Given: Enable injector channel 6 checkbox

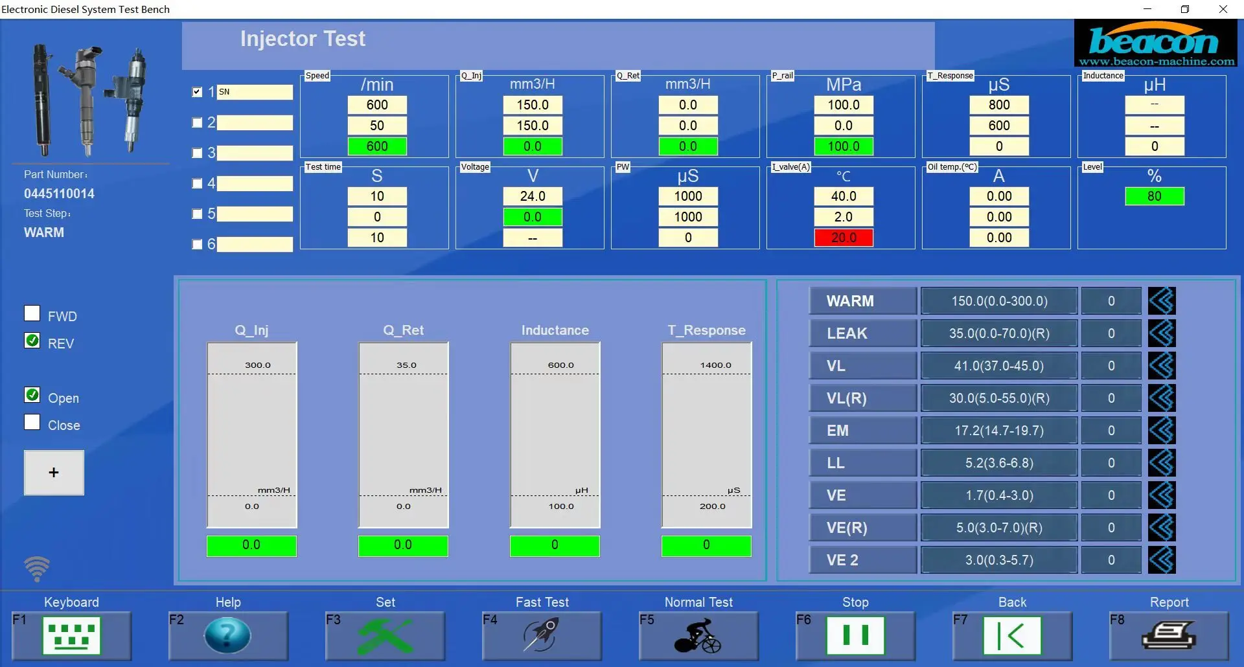Looking at the screenshot, I should (x=198, y=244).
